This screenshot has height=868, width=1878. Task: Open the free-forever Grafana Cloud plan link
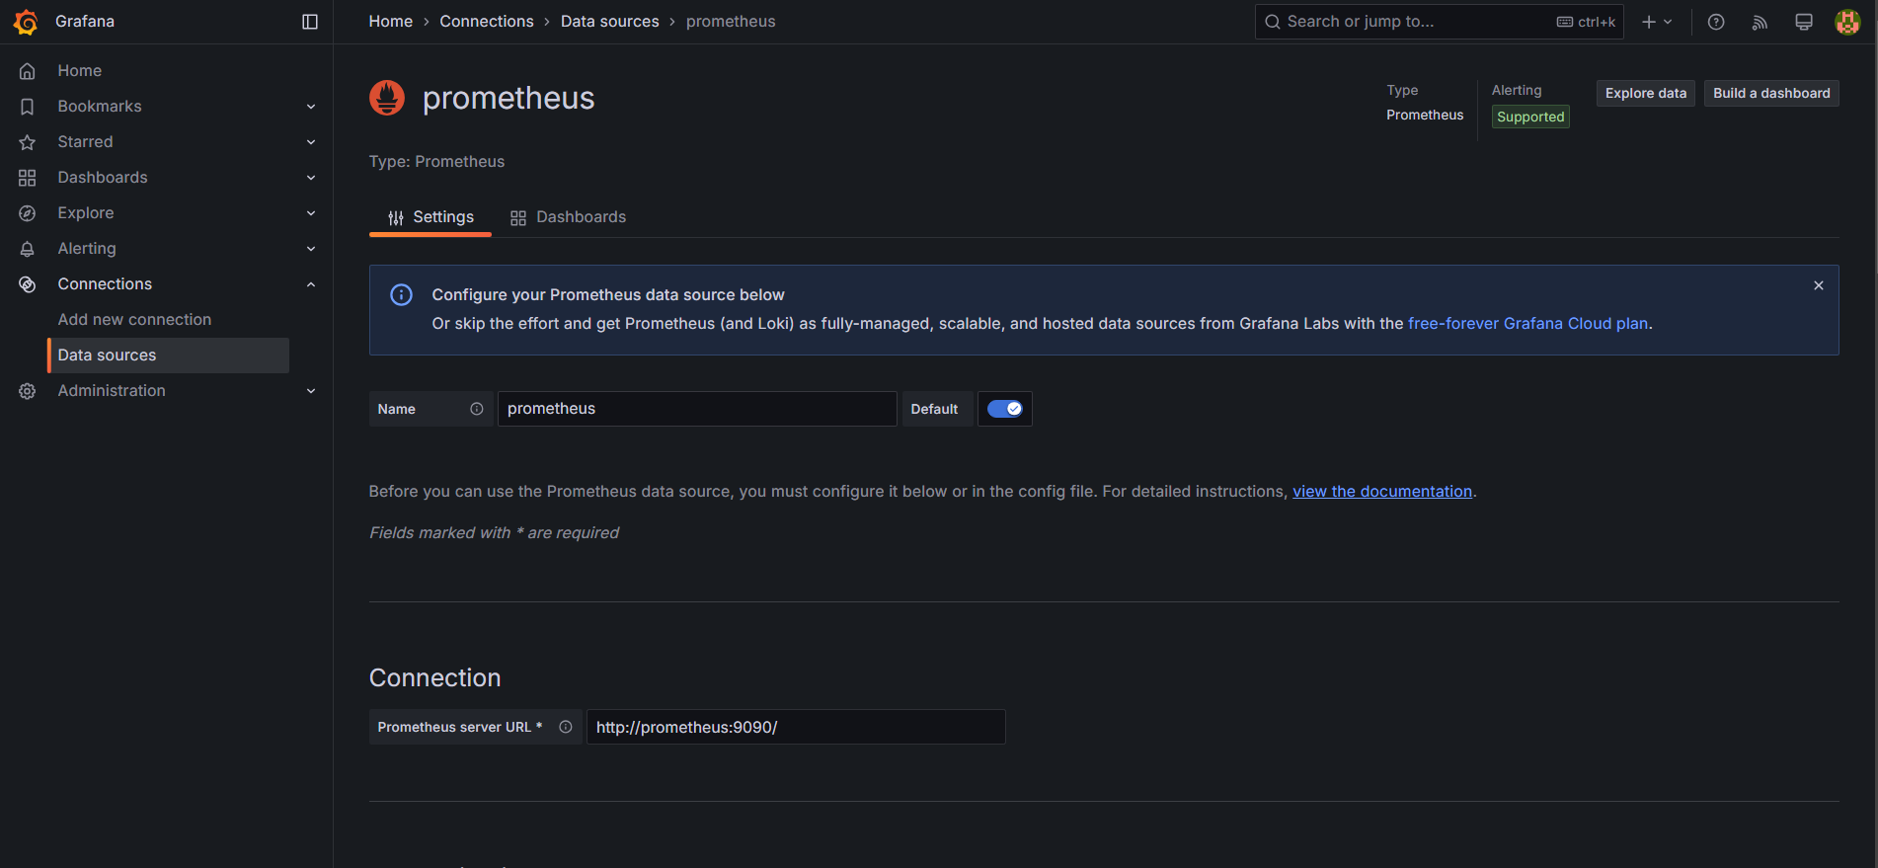[x=1527, y=324]
